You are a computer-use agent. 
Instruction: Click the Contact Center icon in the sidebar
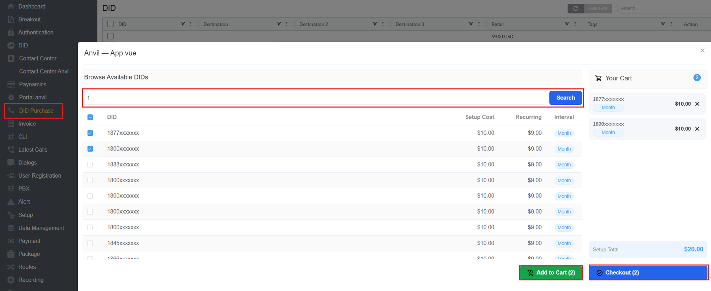[x=11, y=58]
